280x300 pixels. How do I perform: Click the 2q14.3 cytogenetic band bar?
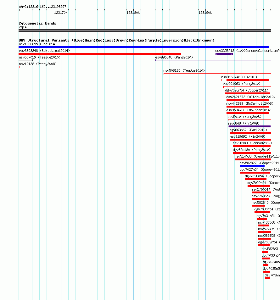pos(145,31)
